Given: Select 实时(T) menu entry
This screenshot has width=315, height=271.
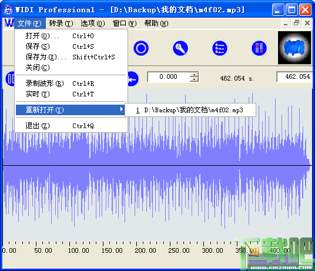Looking at the screenshot, I should click(x=71, y=94).
